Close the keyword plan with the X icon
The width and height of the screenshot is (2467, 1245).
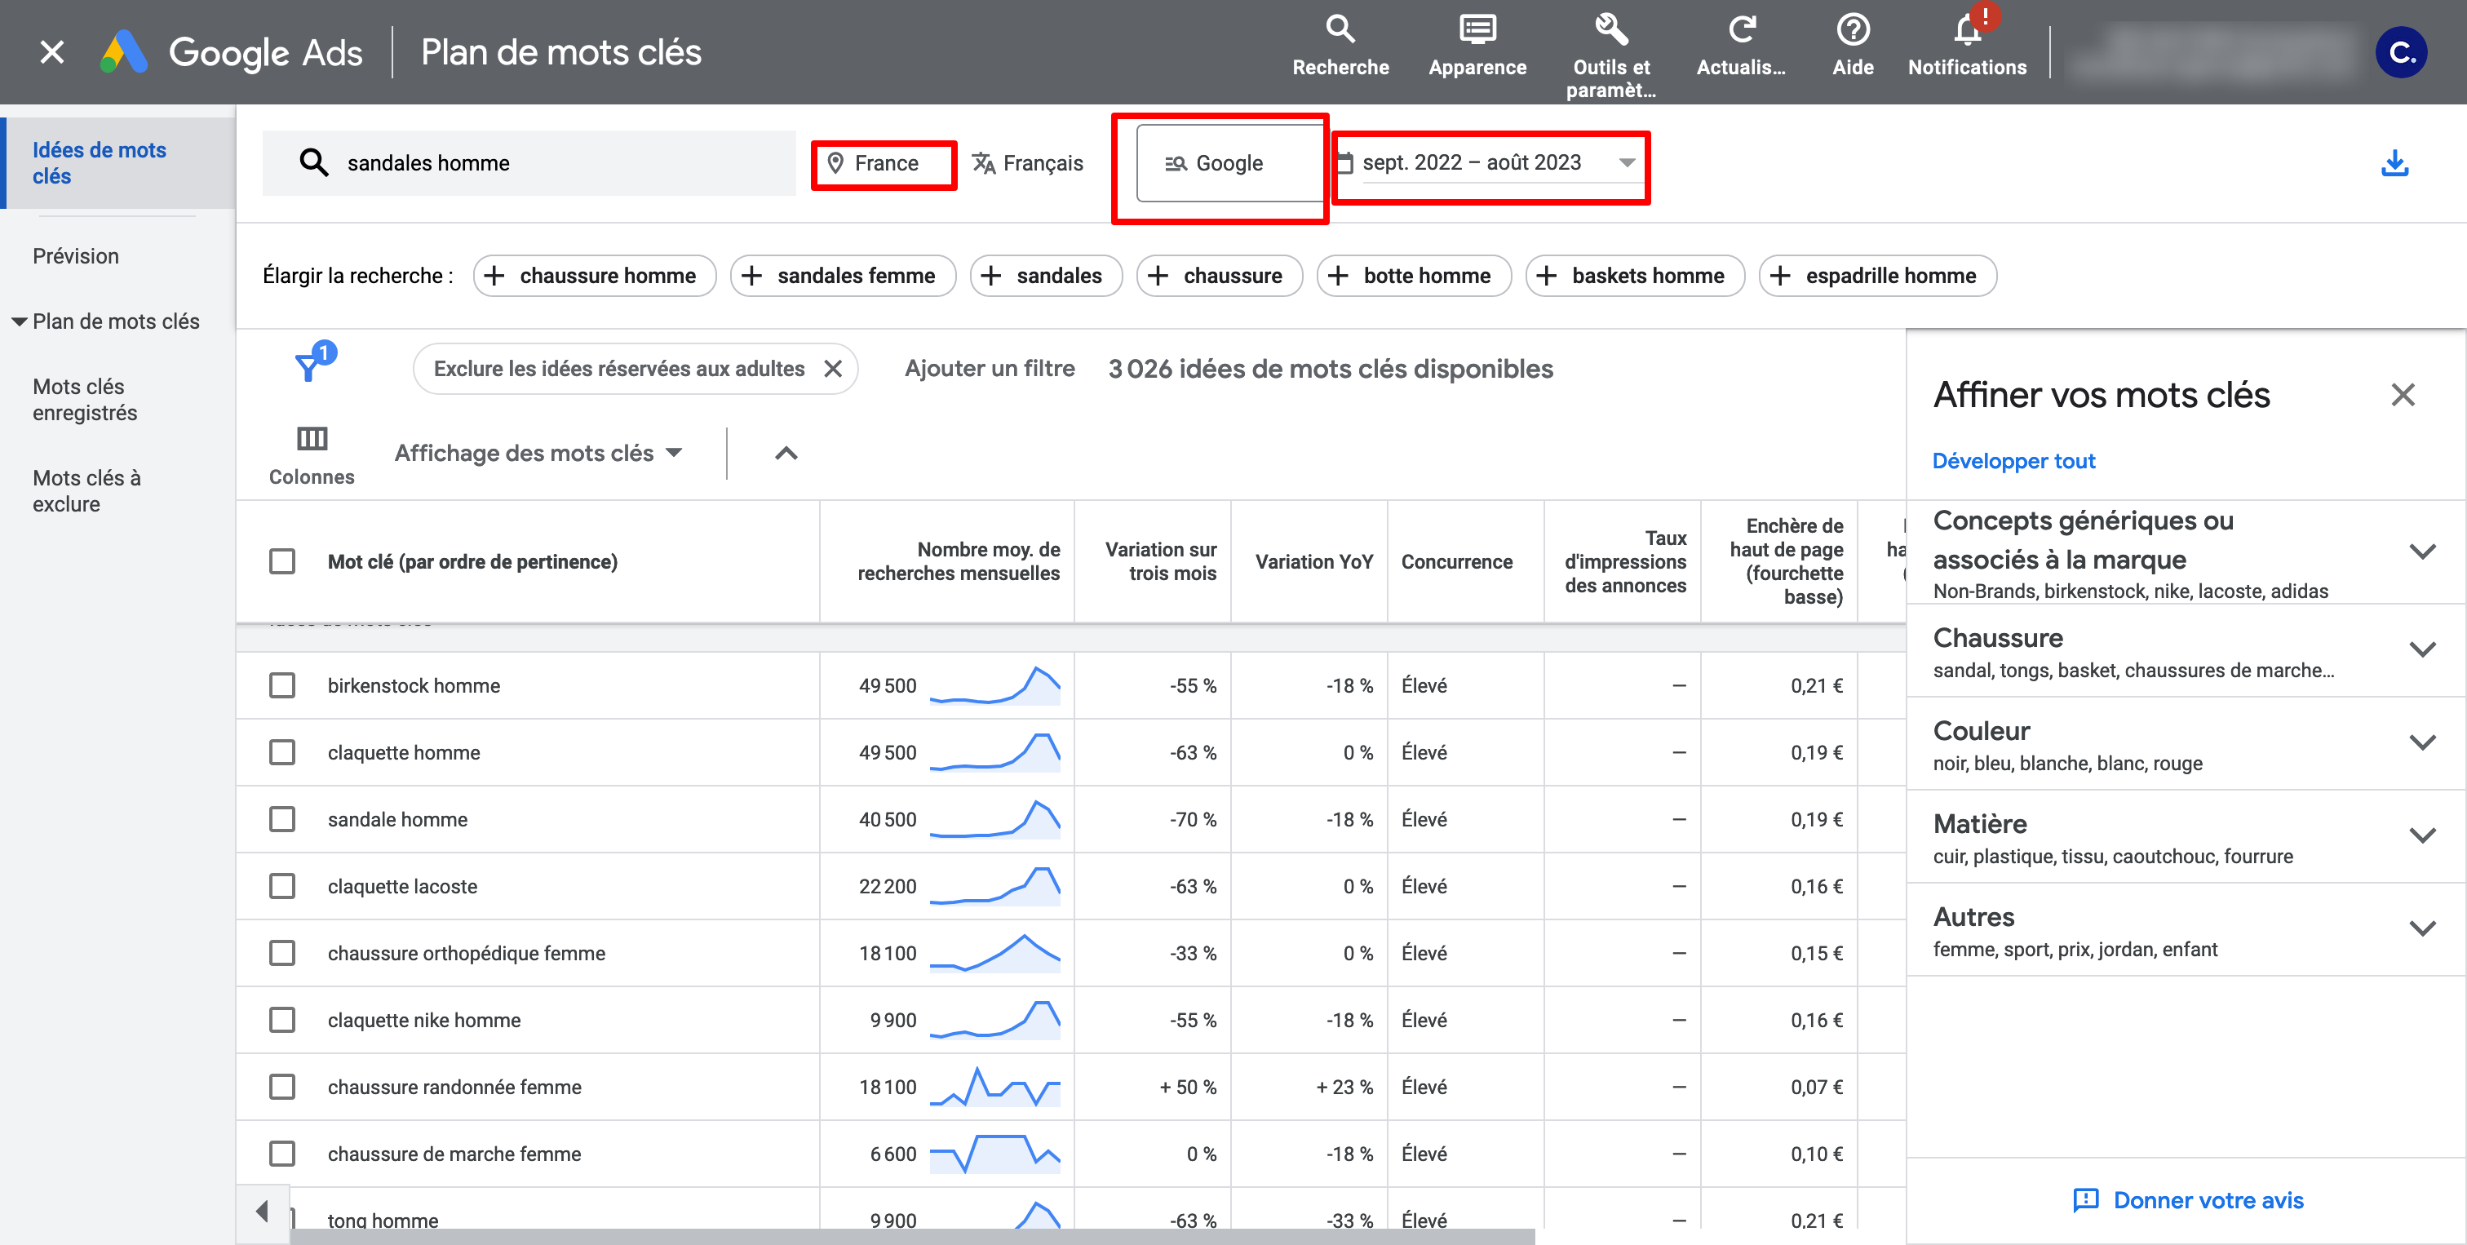pyautogui.click(x=53, y=51)
